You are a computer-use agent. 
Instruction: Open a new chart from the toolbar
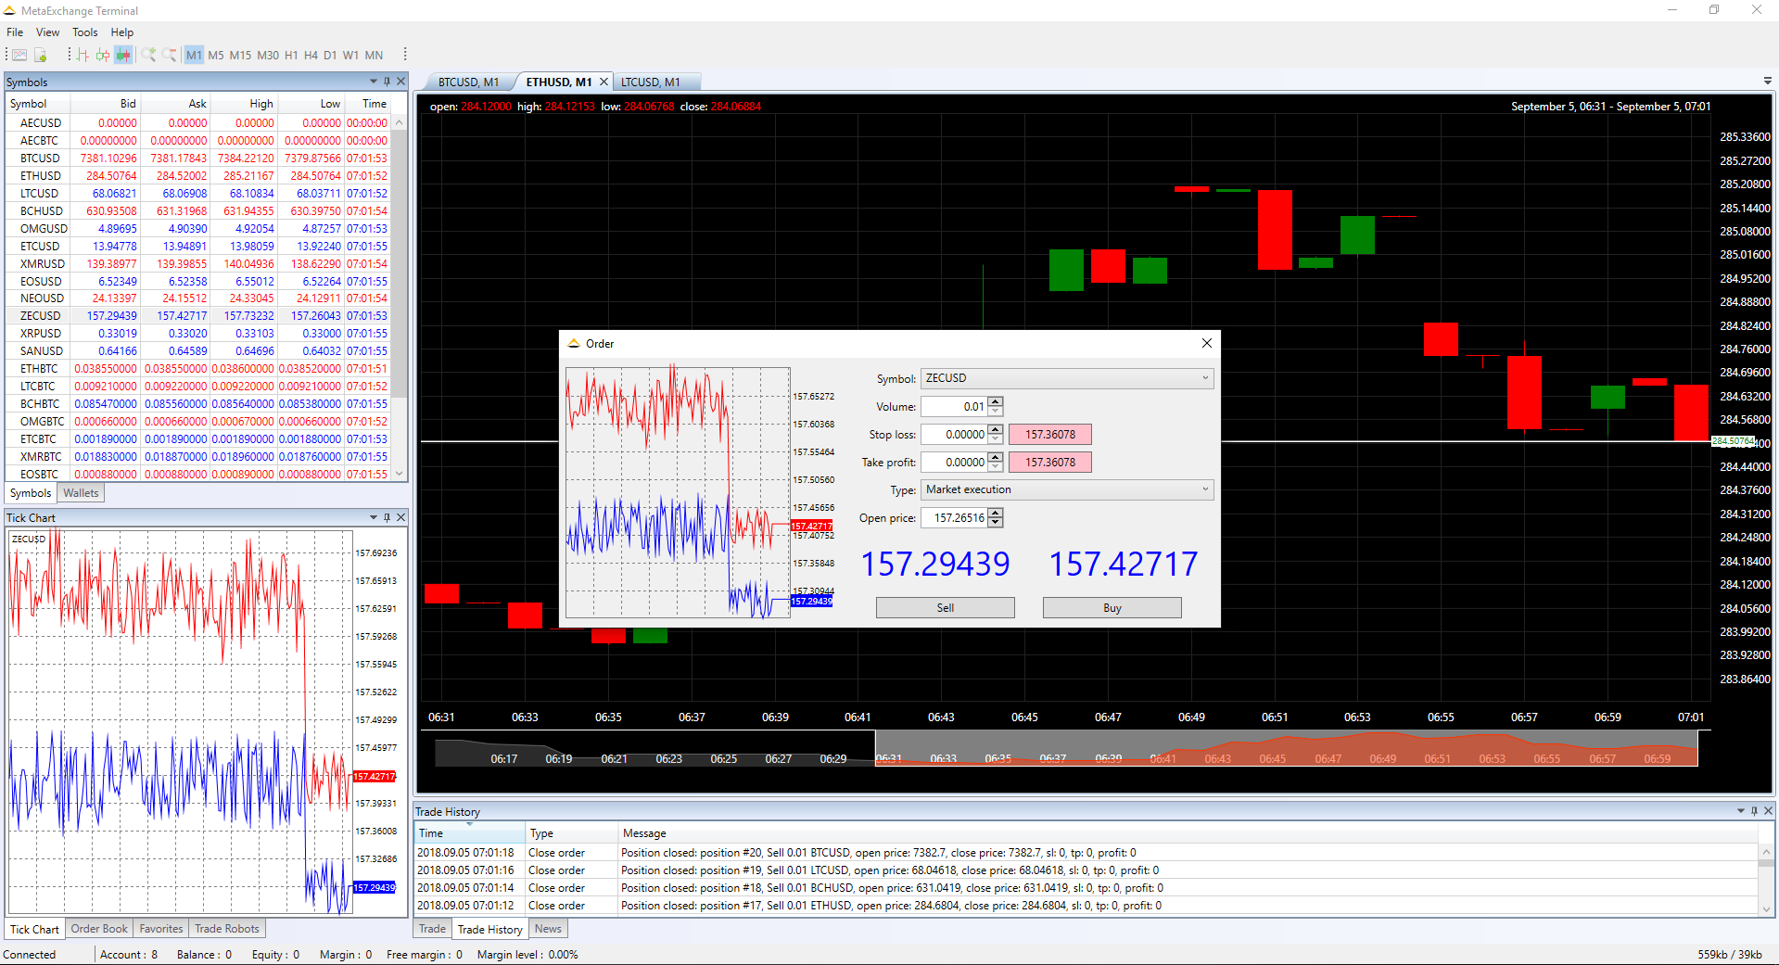[x=19, y=56]
